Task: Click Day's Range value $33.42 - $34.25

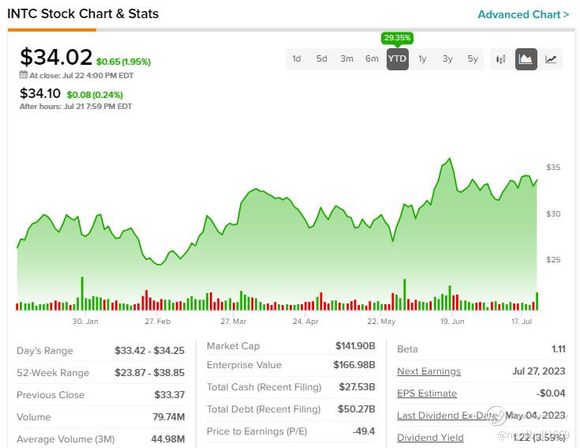Action: [x=149, y=350]
